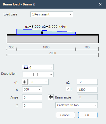Expand the Description dropdown arrow

tap(51, 74)
